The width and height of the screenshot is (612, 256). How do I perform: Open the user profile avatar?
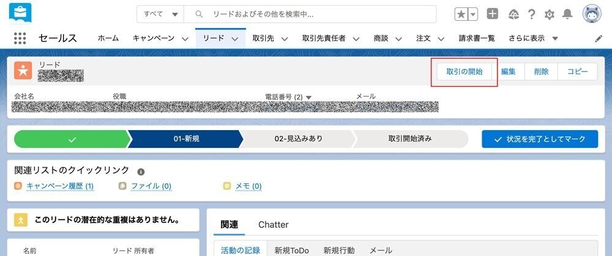592,14
